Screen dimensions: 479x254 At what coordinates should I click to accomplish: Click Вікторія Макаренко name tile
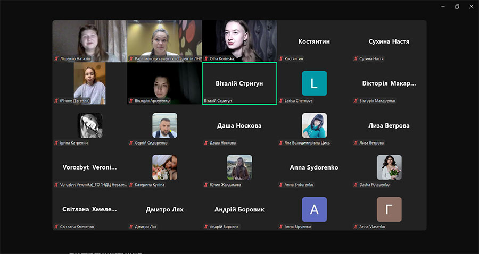point(389,83)
